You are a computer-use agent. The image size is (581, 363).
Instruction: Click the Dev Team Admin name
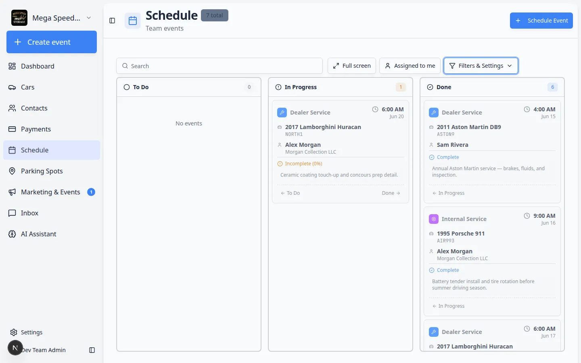tap(44, 350)
